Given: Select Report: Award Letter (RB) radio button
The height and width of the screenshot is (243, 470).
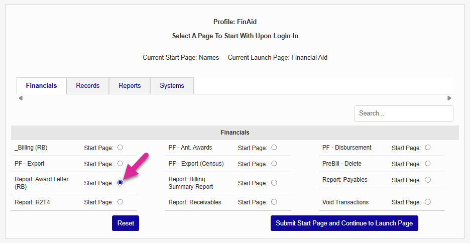Looking at the screenshot, I should (120, 183).
